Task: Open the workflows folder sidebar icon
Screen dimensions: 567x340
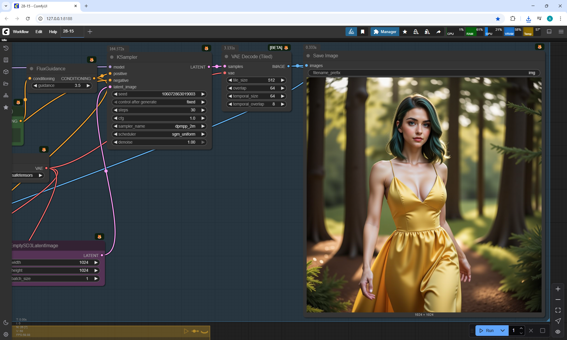Action: pos(6,84)
